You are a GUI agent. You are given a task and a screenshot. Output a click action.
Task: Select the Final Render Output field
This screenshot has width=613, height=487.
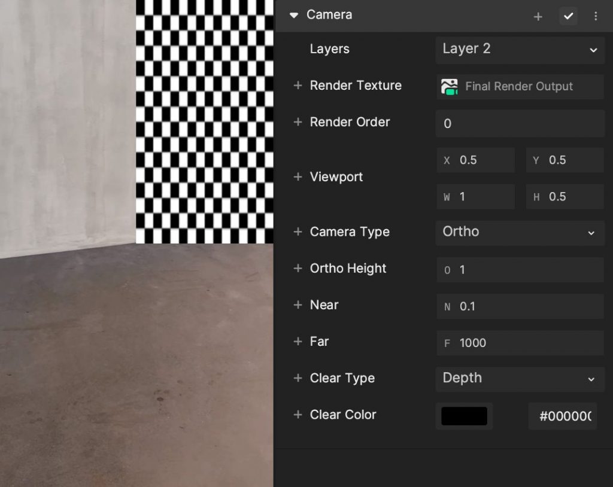(x=520, y=86)
